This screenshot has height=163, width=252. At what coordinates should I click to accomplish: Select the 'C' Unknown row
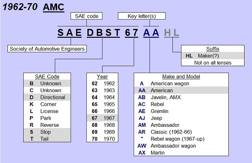coord(47,90)
